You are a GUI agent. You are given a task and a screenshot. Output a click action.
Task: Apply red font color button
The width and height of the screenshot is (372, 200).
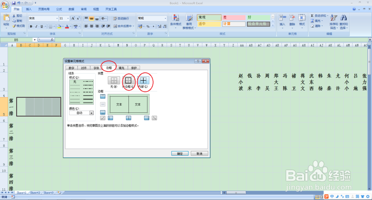click(x=67, y=26)
